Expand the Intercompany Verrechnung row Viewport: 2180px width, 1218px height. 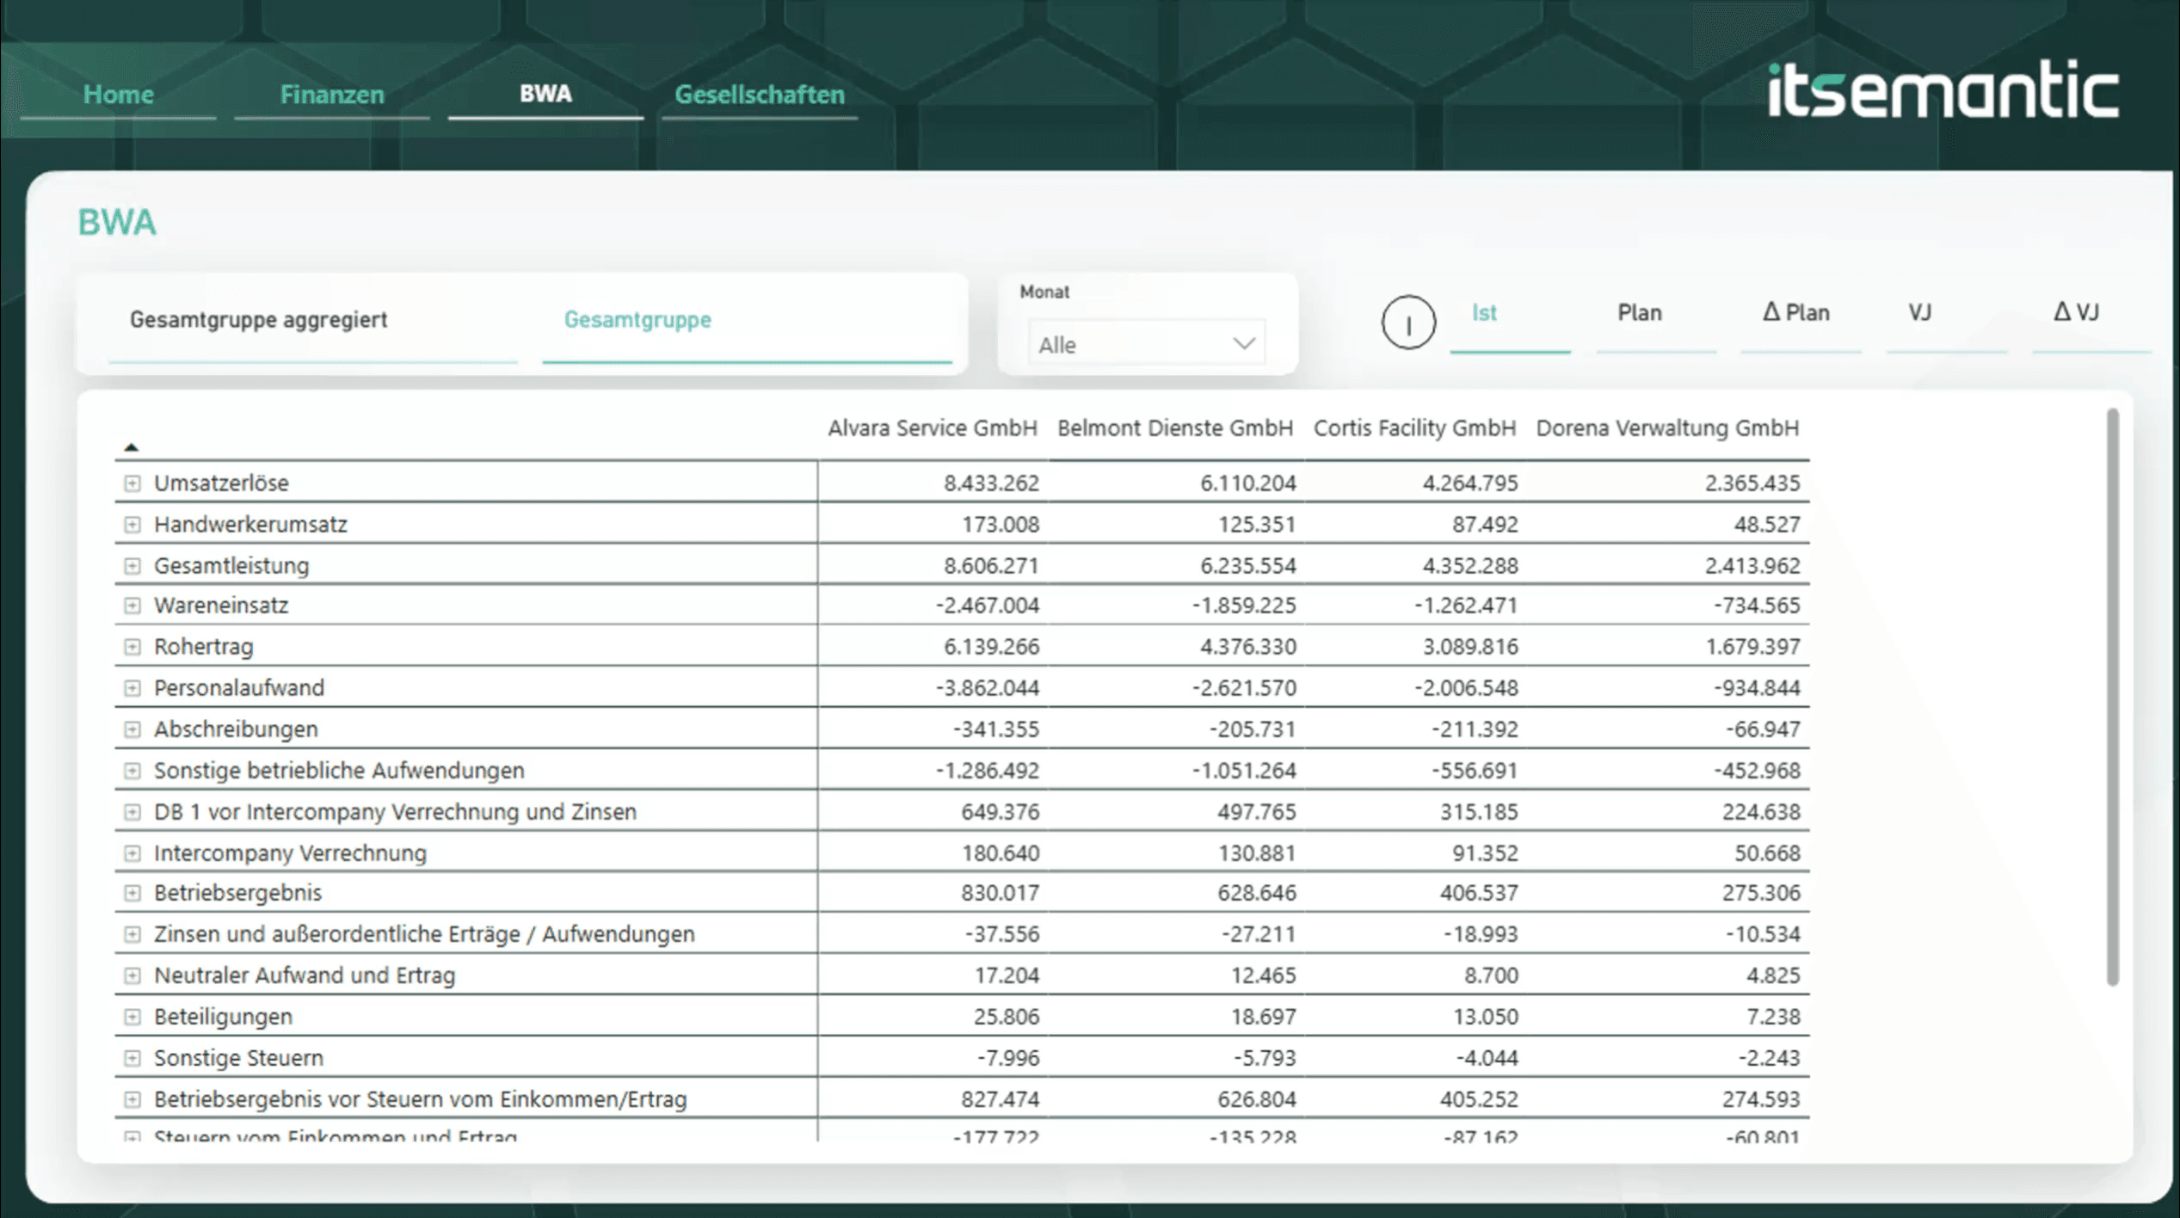(x=132, y=853)
